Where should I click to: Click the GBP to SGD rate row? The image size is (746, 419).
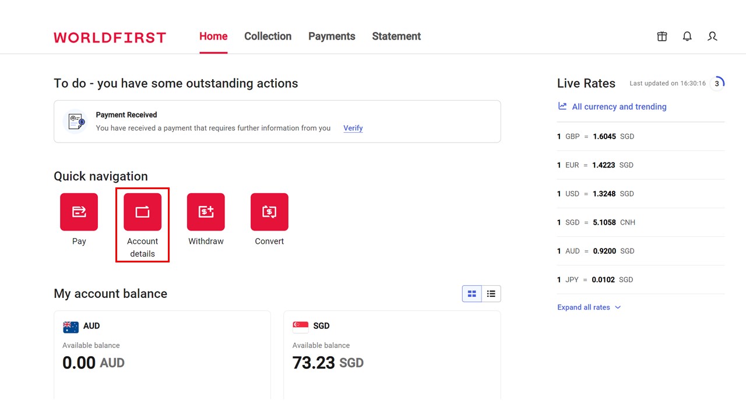coord(640,136)
